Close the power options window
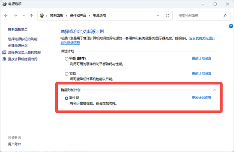The height and width of the screenshot is (152, 234). (227, 4)
